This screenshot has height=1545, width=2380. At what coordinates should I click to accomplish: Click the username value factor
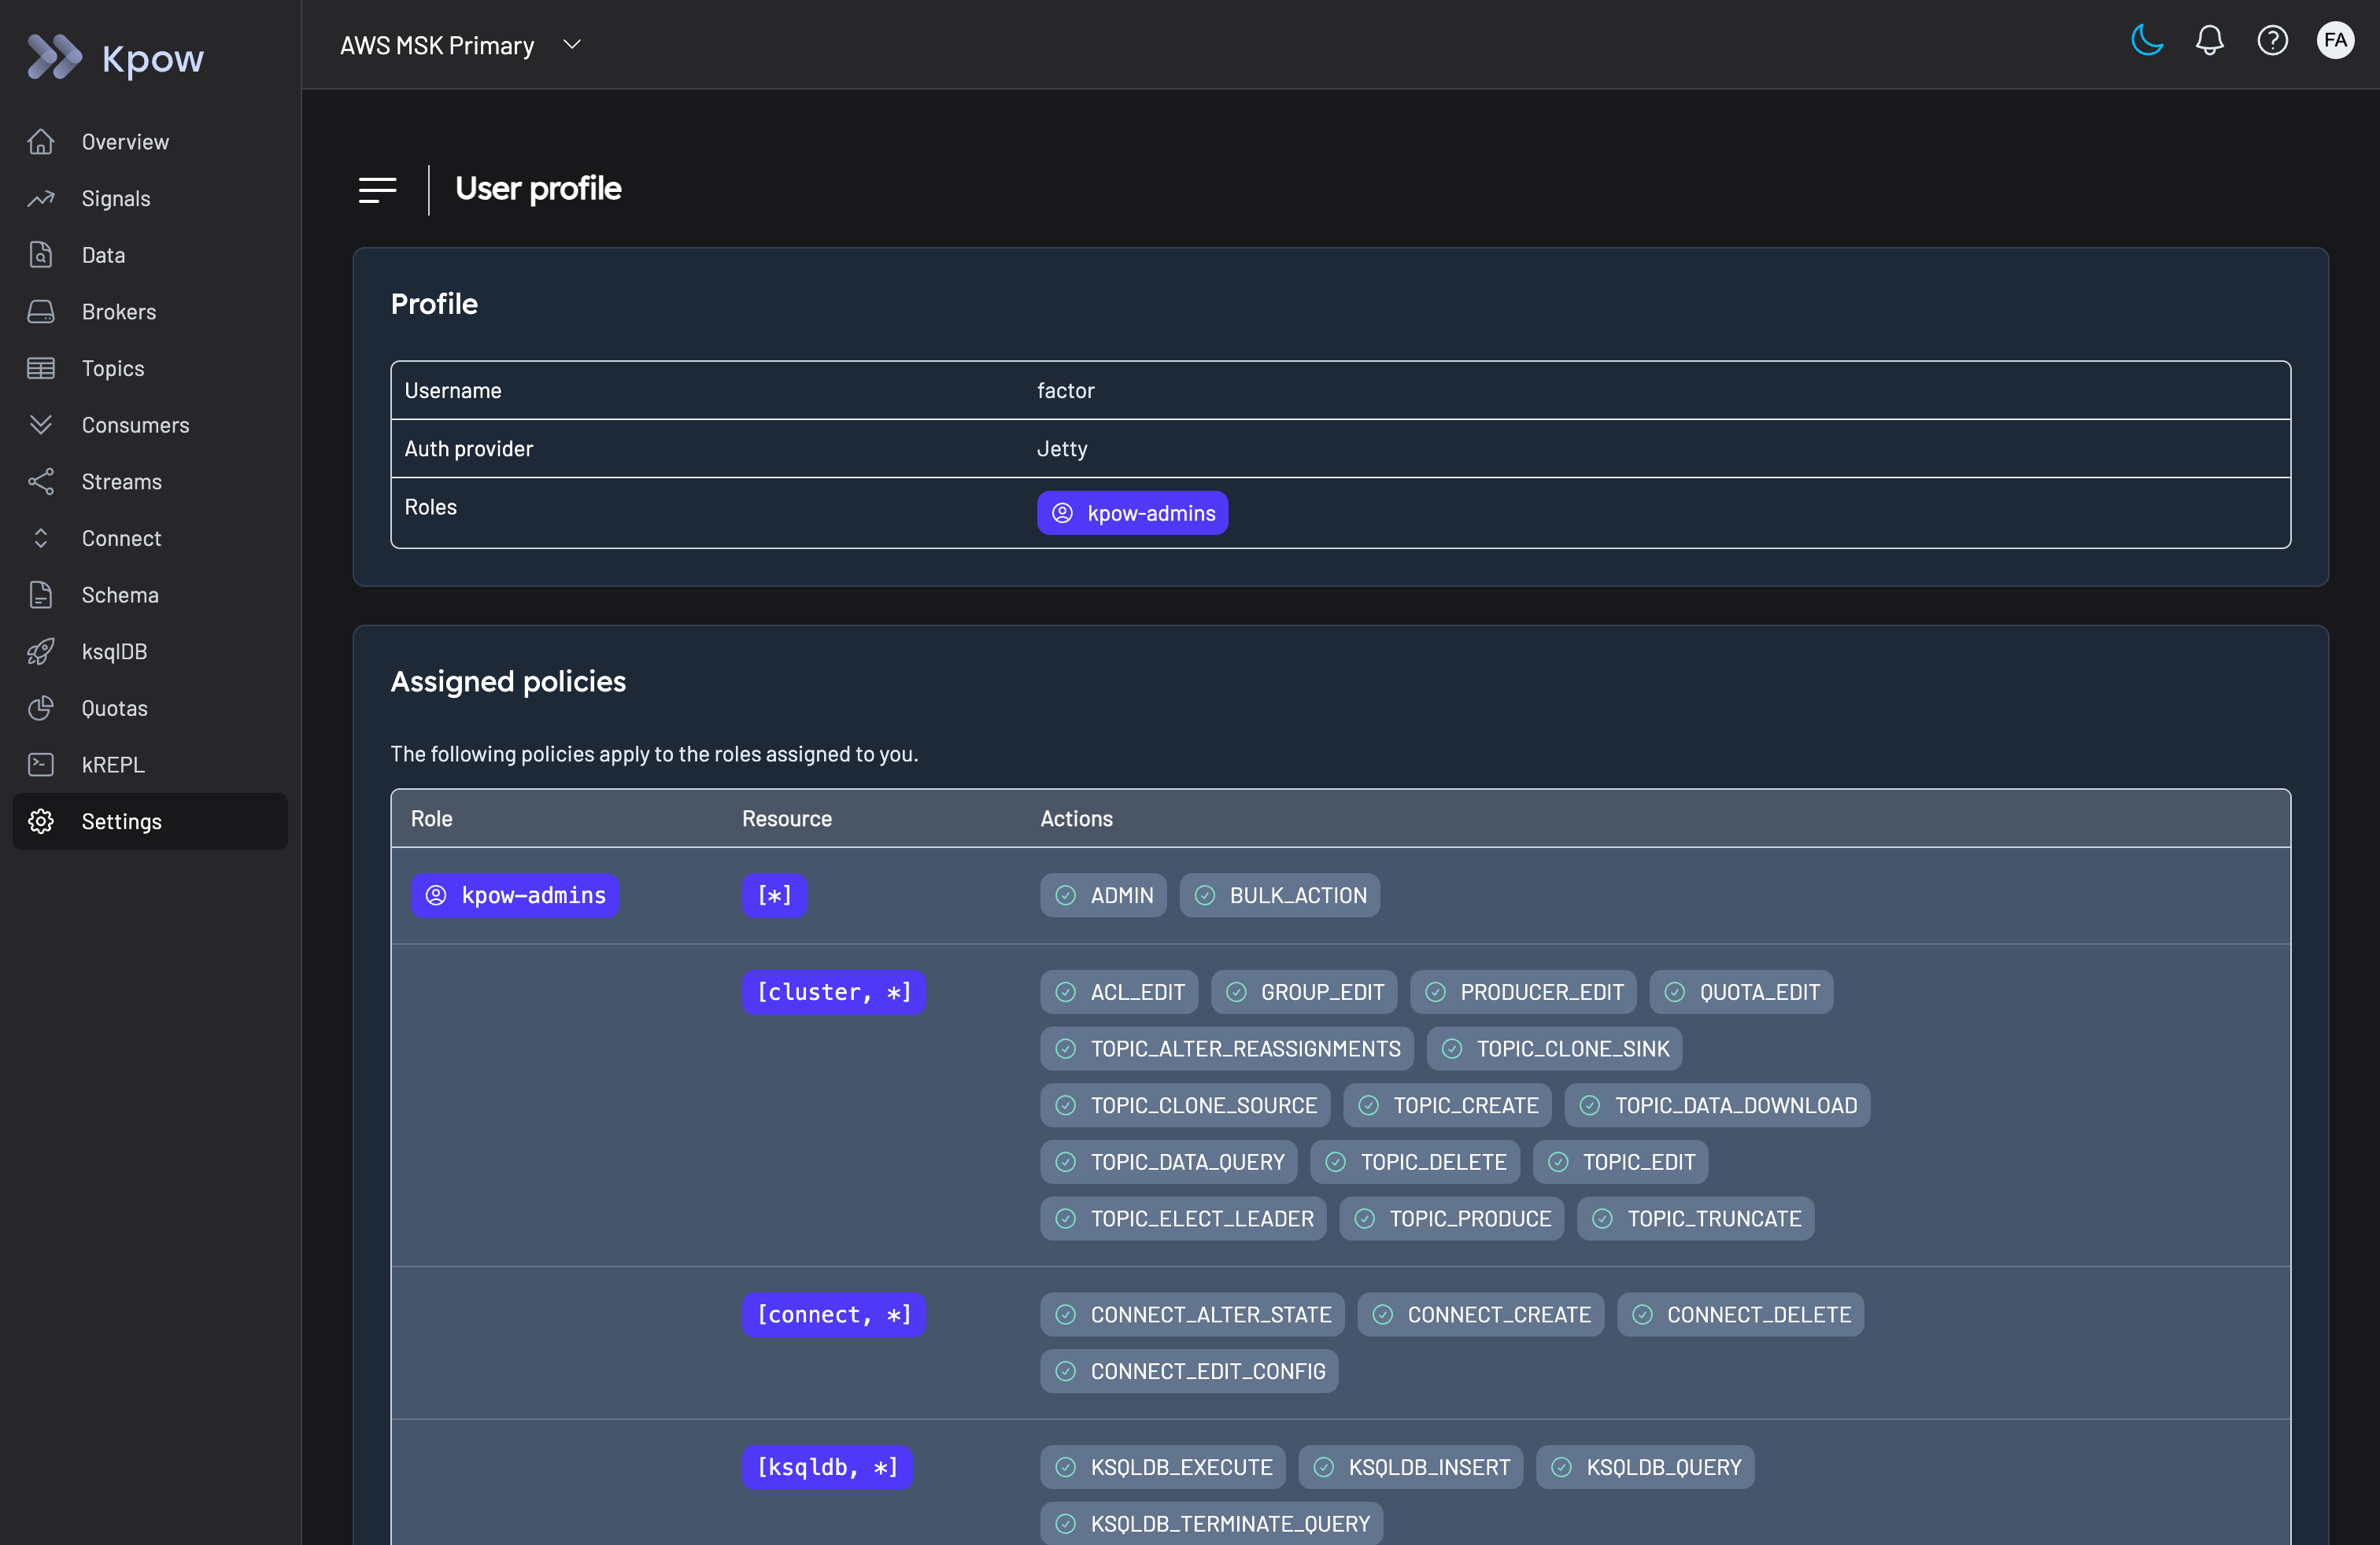click(x=1065, y=391)
